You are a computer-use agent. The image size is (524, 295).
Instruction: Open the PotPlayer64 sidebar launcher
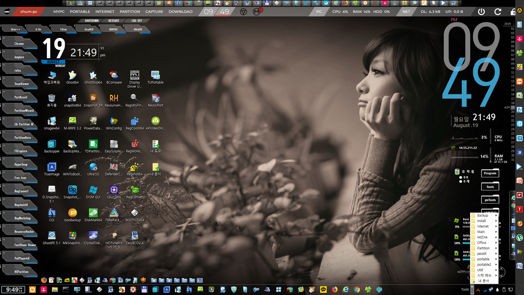coord(19,258)
